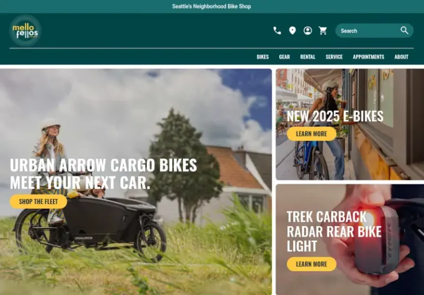Click Learn More under Trek CarBack light
The image size is (424, 295).
[311, 264]
